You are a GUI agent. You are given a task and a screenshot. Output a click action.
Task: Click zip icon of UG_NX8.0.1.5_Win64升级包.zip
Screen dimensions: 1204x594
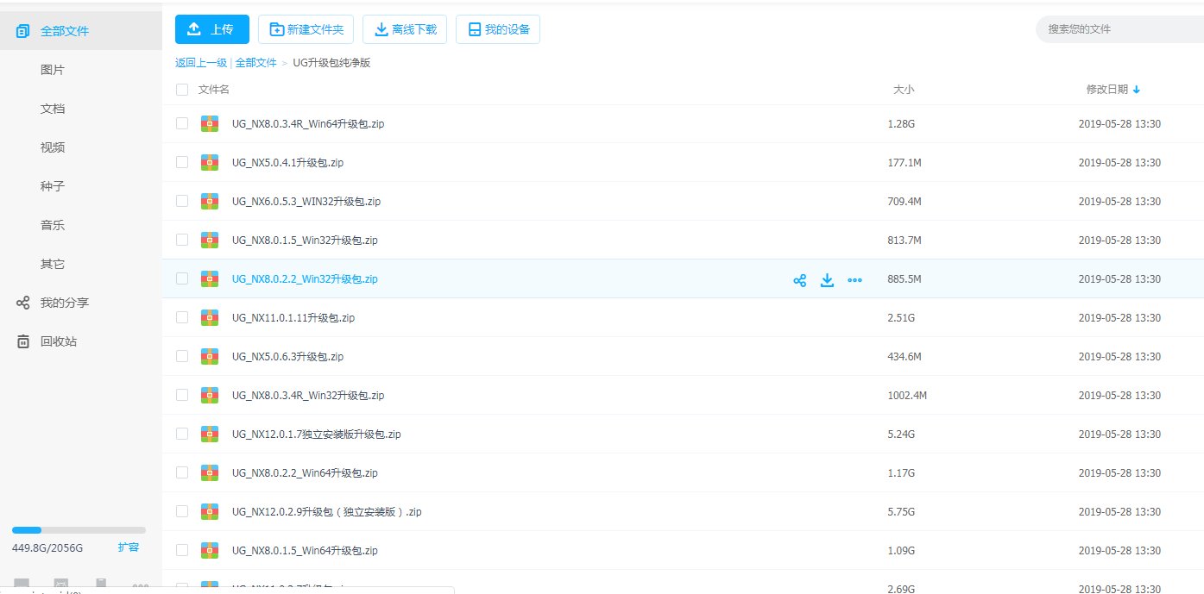pyautogui.click(x=209, y=550)
